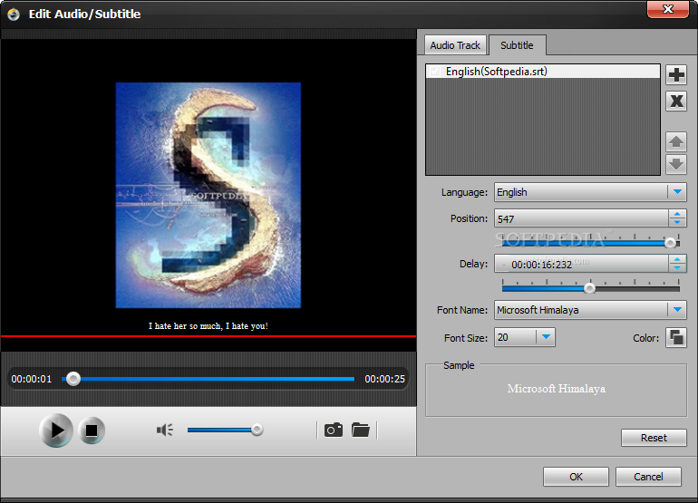Viewport: 698px width, 503px height.
Task: Click the Delay slider handle
Action: (589, 288)
